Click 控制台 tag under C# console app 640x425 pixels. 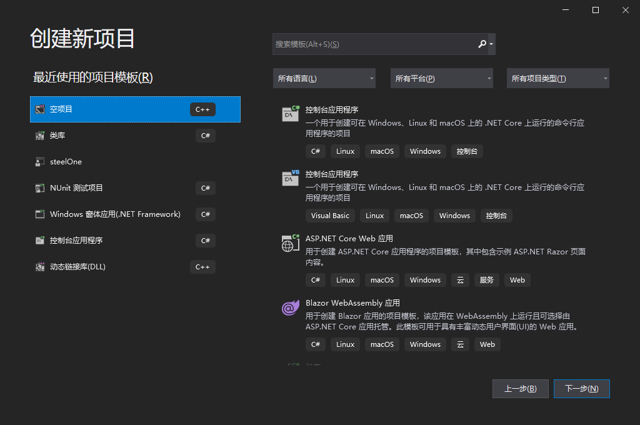tap(467, 151)
